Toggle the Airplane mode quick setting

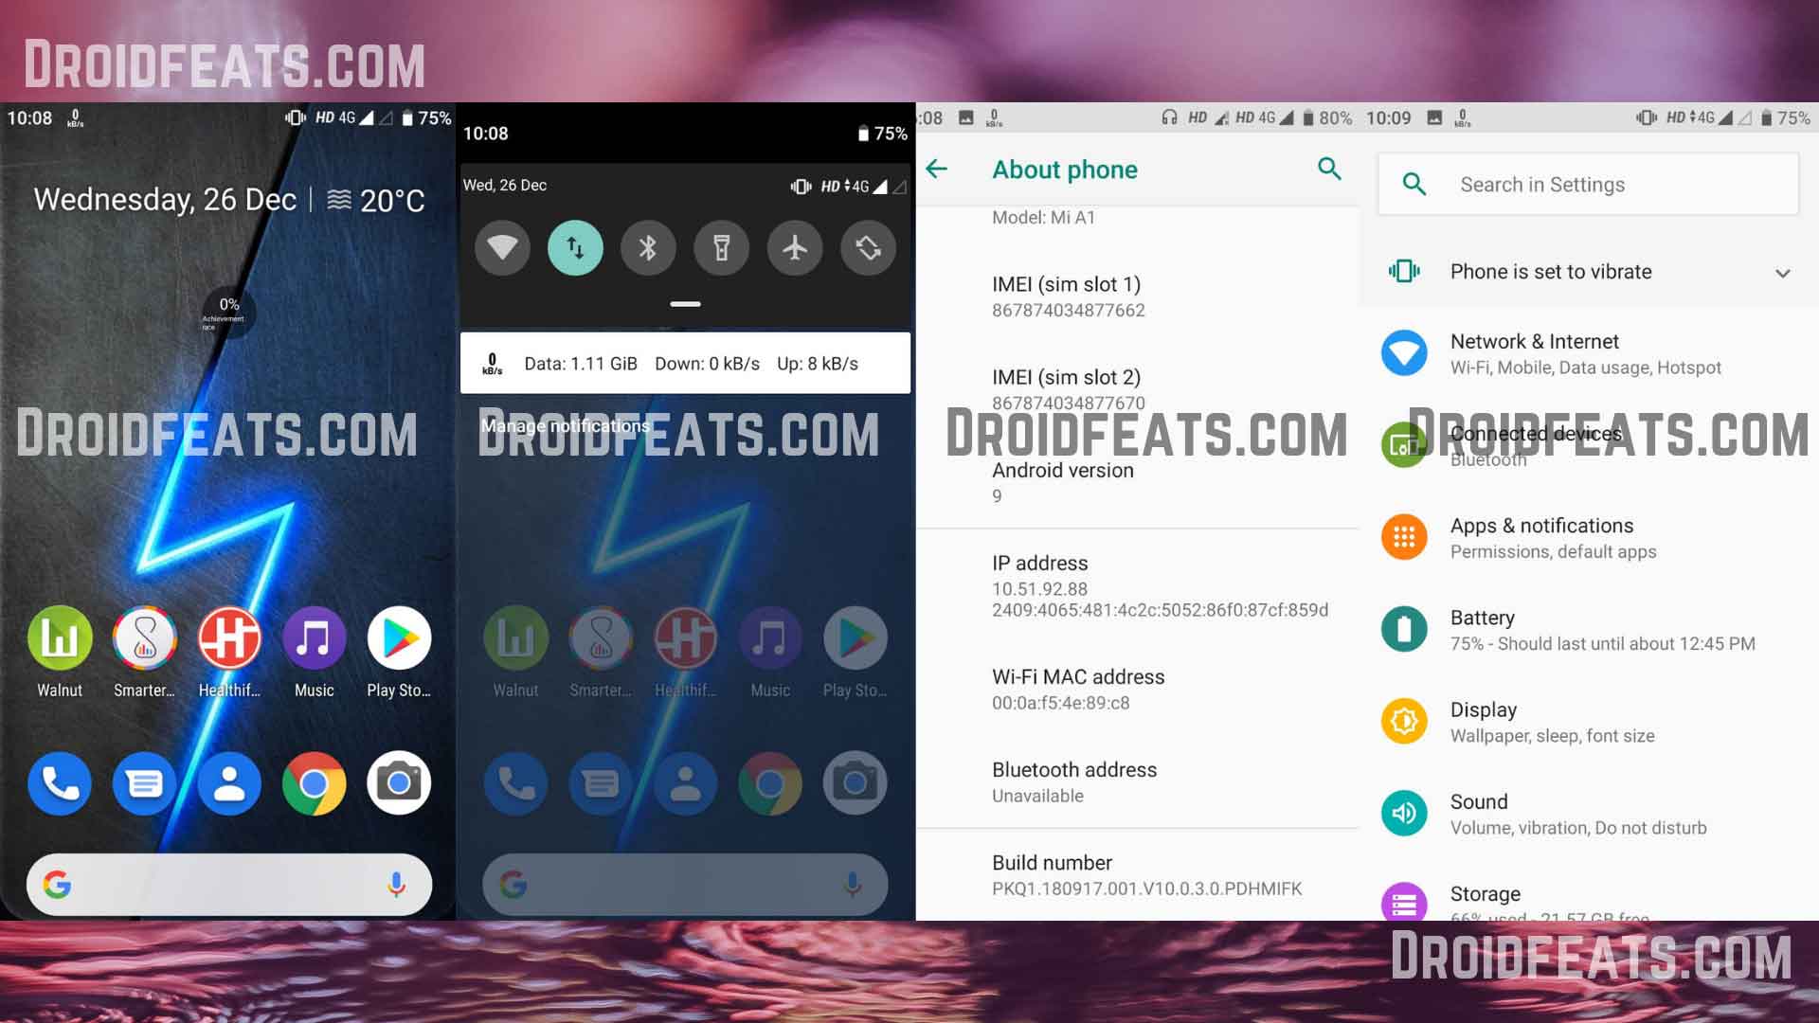coord(796,246)
